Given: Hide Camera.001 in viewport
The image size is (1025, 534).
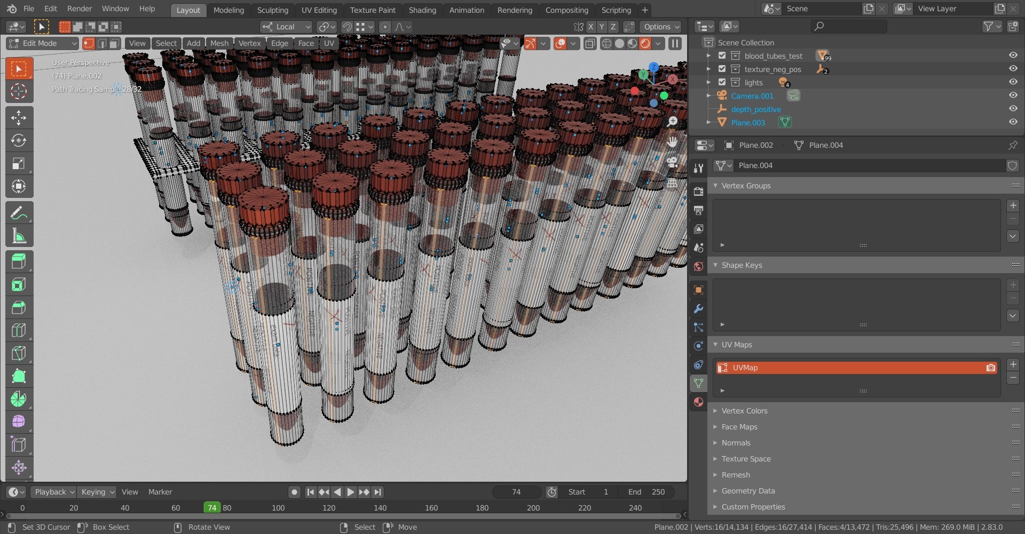Looking at the screenshot, I should click(x=1013, y=95).
